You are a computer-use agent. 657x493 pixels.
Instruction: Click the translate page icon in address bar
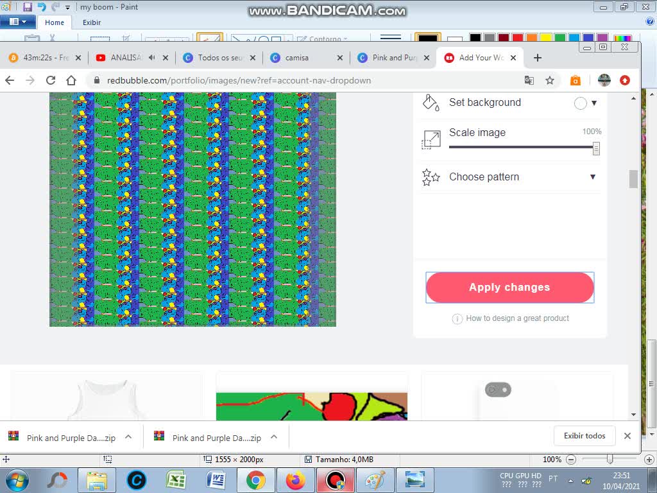click(x=529, y=80)
